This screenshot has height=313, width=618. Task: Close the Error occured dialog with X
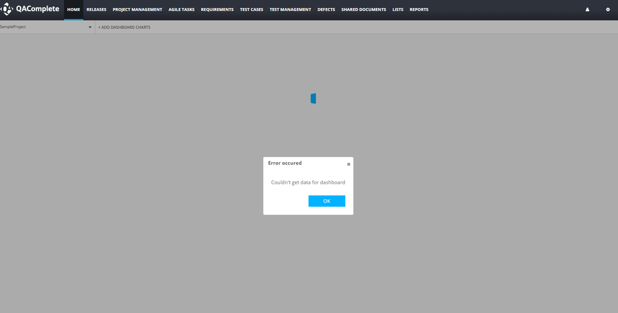(x=348, y=164)
